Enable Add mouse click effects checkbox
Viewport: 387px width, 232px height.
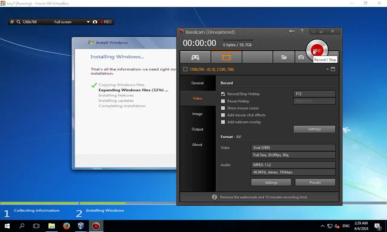click(x=223, y=115)
